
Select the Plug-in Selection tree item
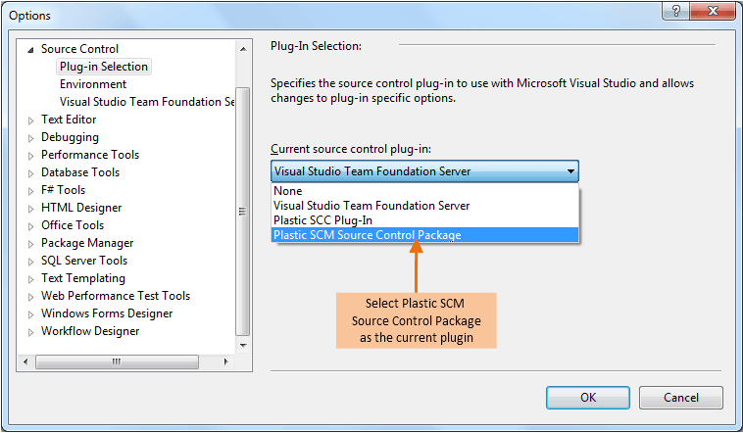tap(104, 67)
